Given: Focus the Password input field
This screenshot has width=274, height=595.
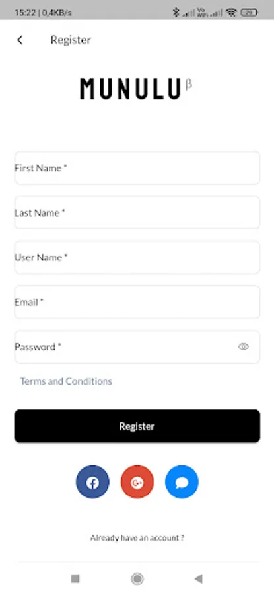Looking at the screenshot, I should click(x=137, y=347).
